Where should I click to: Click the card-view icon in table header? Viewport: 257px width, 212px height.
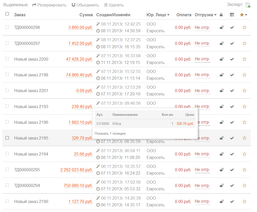tap(232, 15)
